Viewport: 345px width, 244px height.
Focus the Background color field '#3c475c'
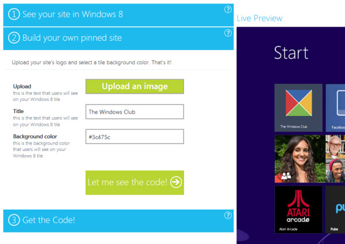click(x=135, y=137)
